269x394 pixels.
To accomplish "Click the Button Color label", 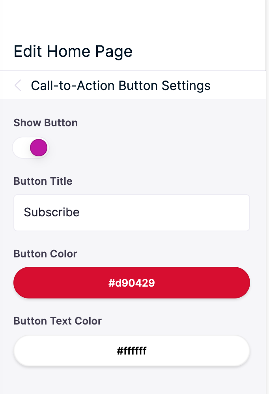I will [x=45, y=254].
